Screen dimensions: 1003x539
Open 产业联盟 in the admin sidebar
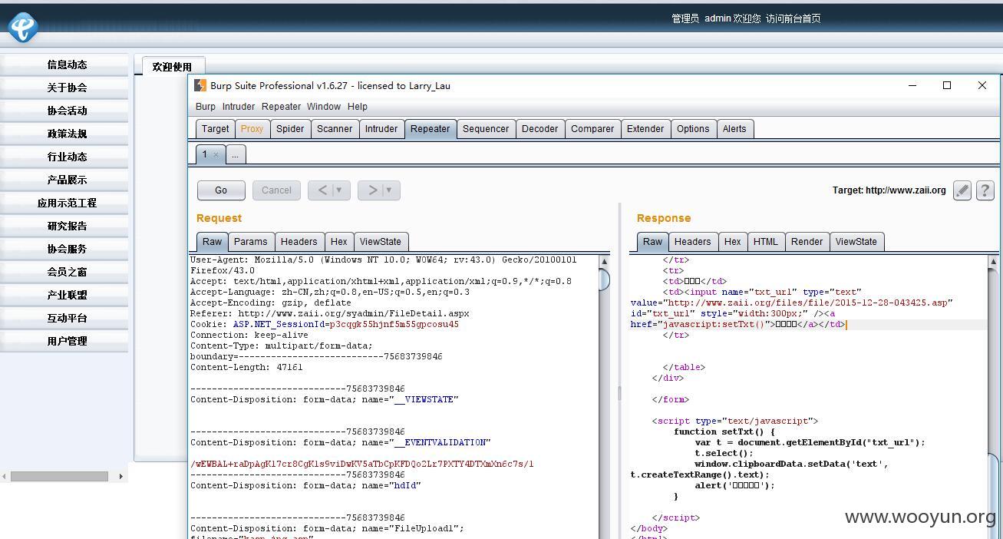pos(64,295)
